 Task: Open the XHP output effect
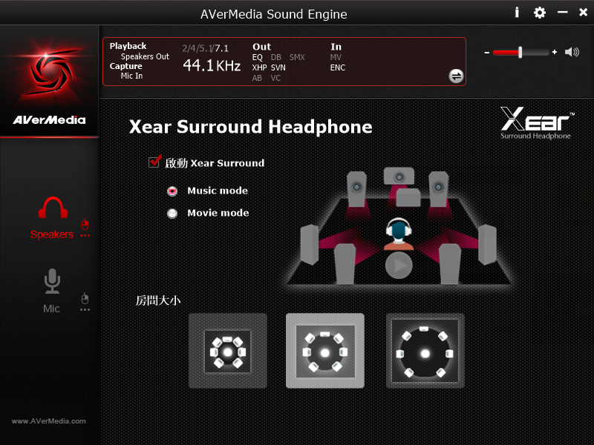pos(259,67)
